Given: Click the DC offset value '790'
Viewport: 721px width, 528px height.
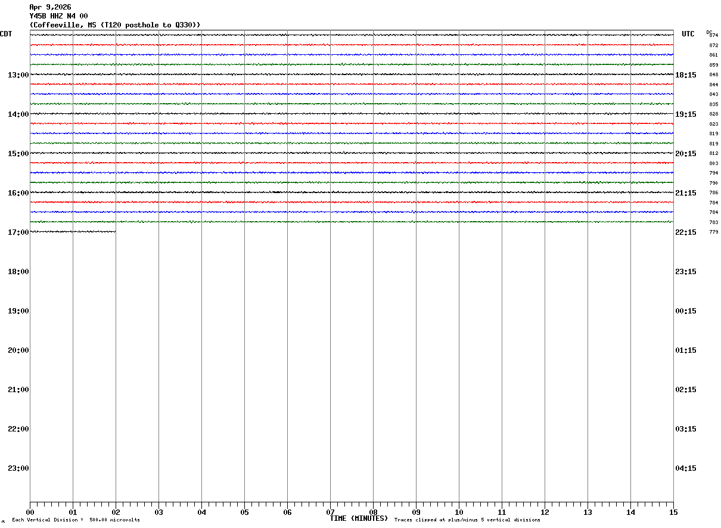Looking at the screenshot, I should click(714, 183).
